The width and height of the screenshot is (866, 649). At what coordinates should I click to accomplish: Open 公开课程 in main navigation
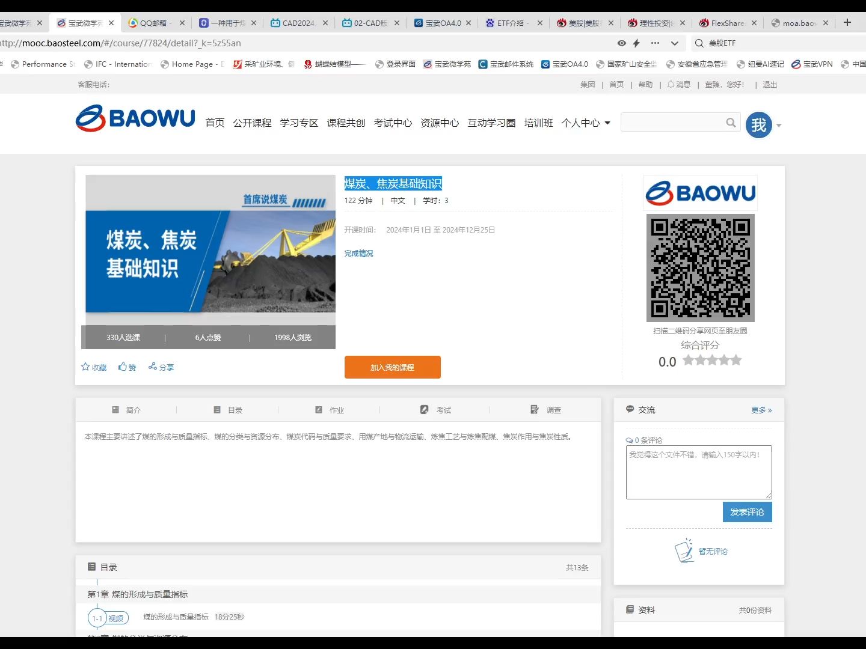[252, 123]
